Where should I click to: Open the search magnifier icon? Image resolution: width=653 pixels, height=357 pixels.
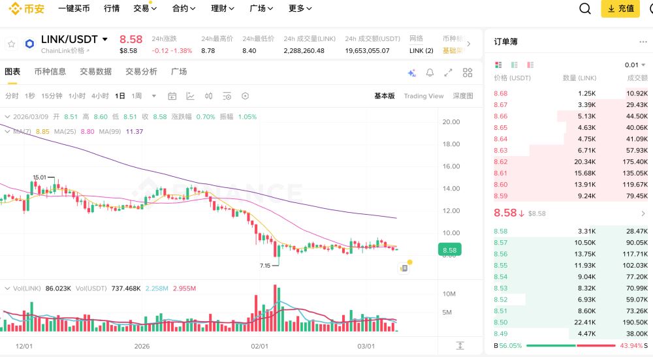point(584,8)
